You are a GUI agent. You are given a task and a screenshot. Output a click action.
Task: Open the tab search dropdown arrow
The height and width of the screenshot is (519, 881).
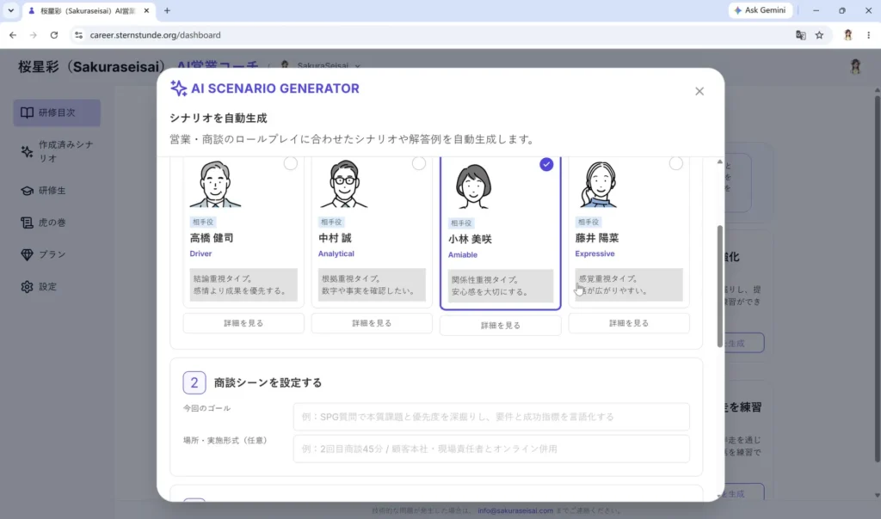pos(10,10)
